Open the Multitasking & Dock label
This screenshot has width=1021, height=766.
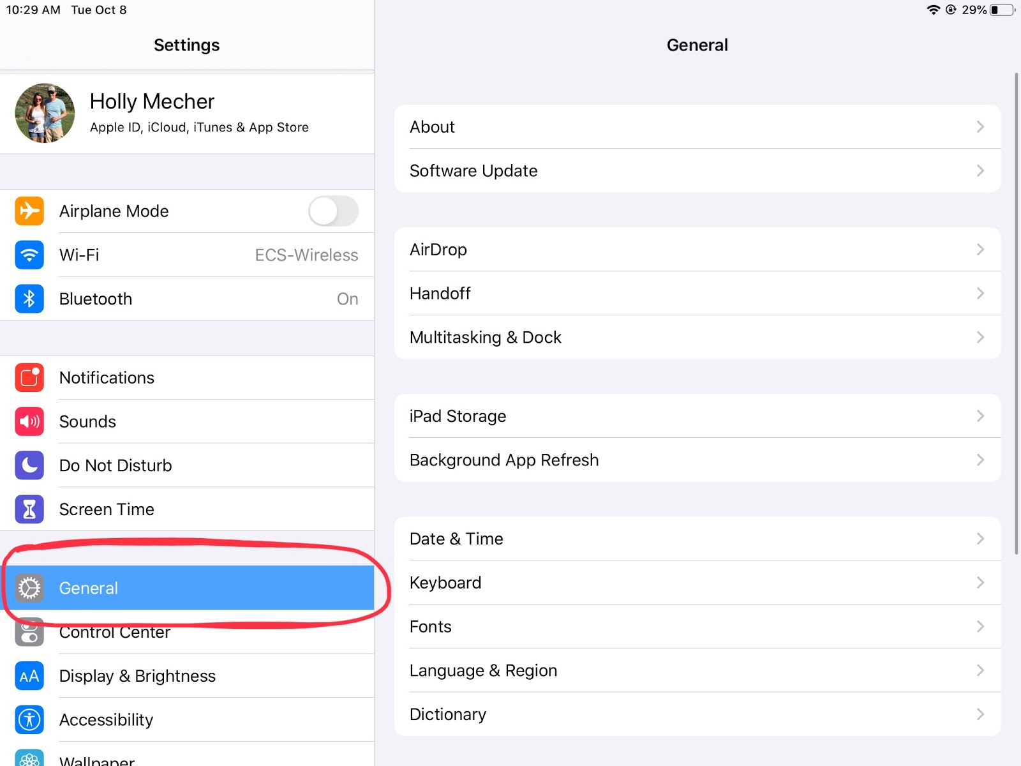pyautogui.click(x=486, y=338)
